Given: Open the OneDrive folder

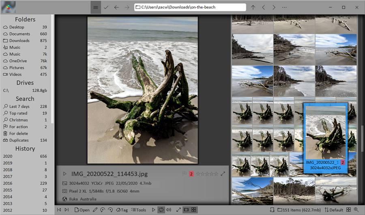Looking at the screenshot, I should click(25, 61).
